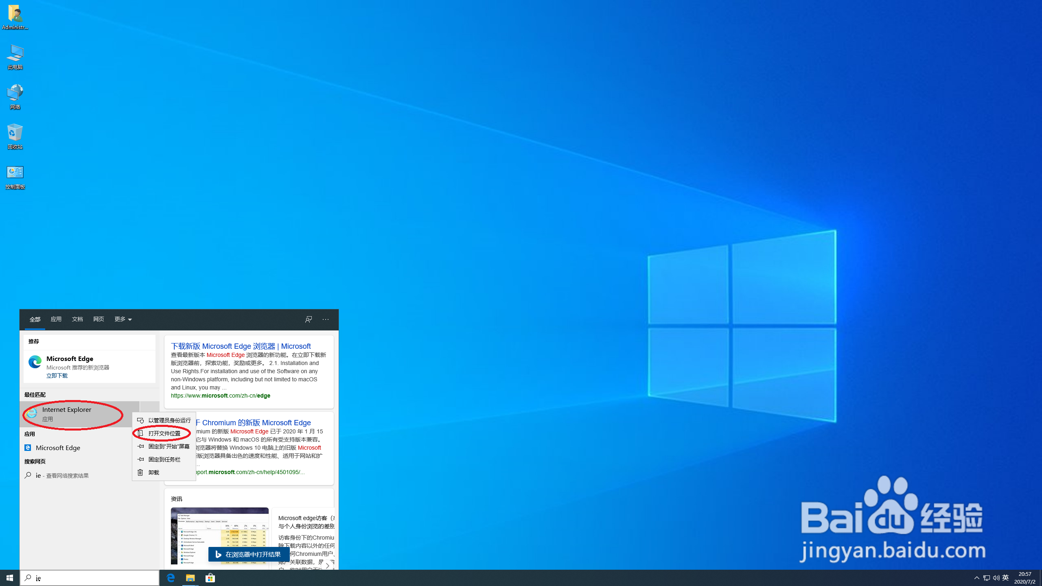1042x586 pixels.
Task: Open 此电脑 from the desktop
Action: [15, 56]
